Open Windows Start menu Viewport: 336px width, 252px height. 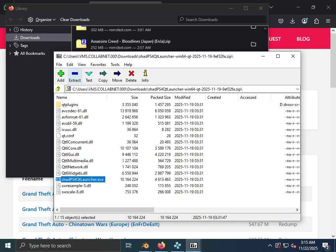tap(8, 245)
